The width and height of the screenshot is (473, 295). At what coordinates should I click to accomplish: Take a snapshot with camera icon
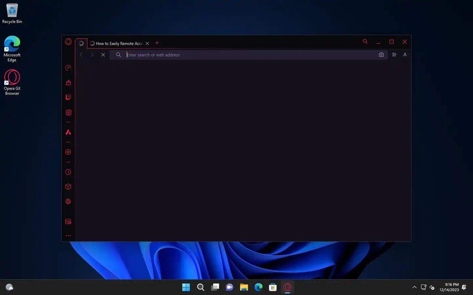click(381, 55)
